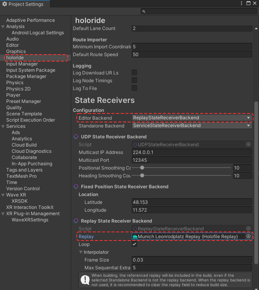Image resolution: width=259 pixels, height=290 pixels.
Task: Open XR Interaction Toolkit settings
Action: (x=30, y=207)
